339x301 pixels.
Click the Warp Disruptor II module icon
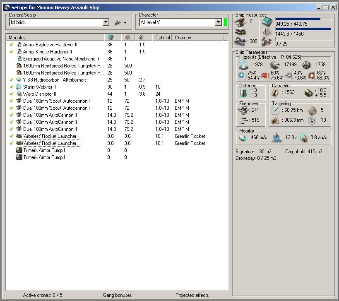[19, 94]
